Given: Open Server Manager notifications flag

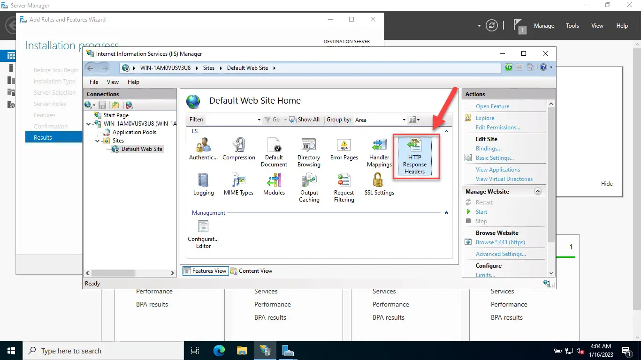Looking at the screenshot, I should (519, 26).
